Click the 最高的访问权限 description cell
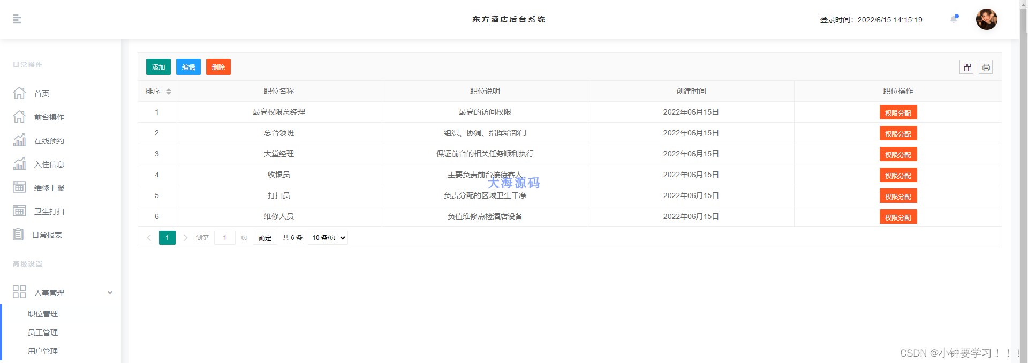 tap(485, 112)
